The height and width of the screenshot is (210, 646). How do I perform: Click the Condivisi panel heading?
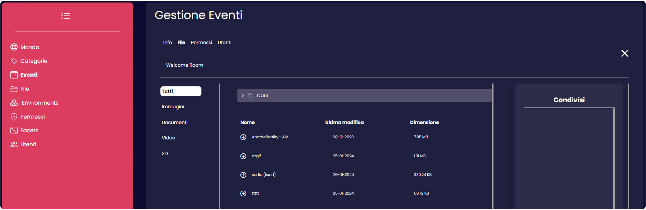point(569,100)
